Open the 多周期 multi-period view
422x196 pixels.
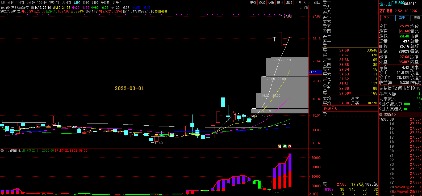tap(105, 2)
